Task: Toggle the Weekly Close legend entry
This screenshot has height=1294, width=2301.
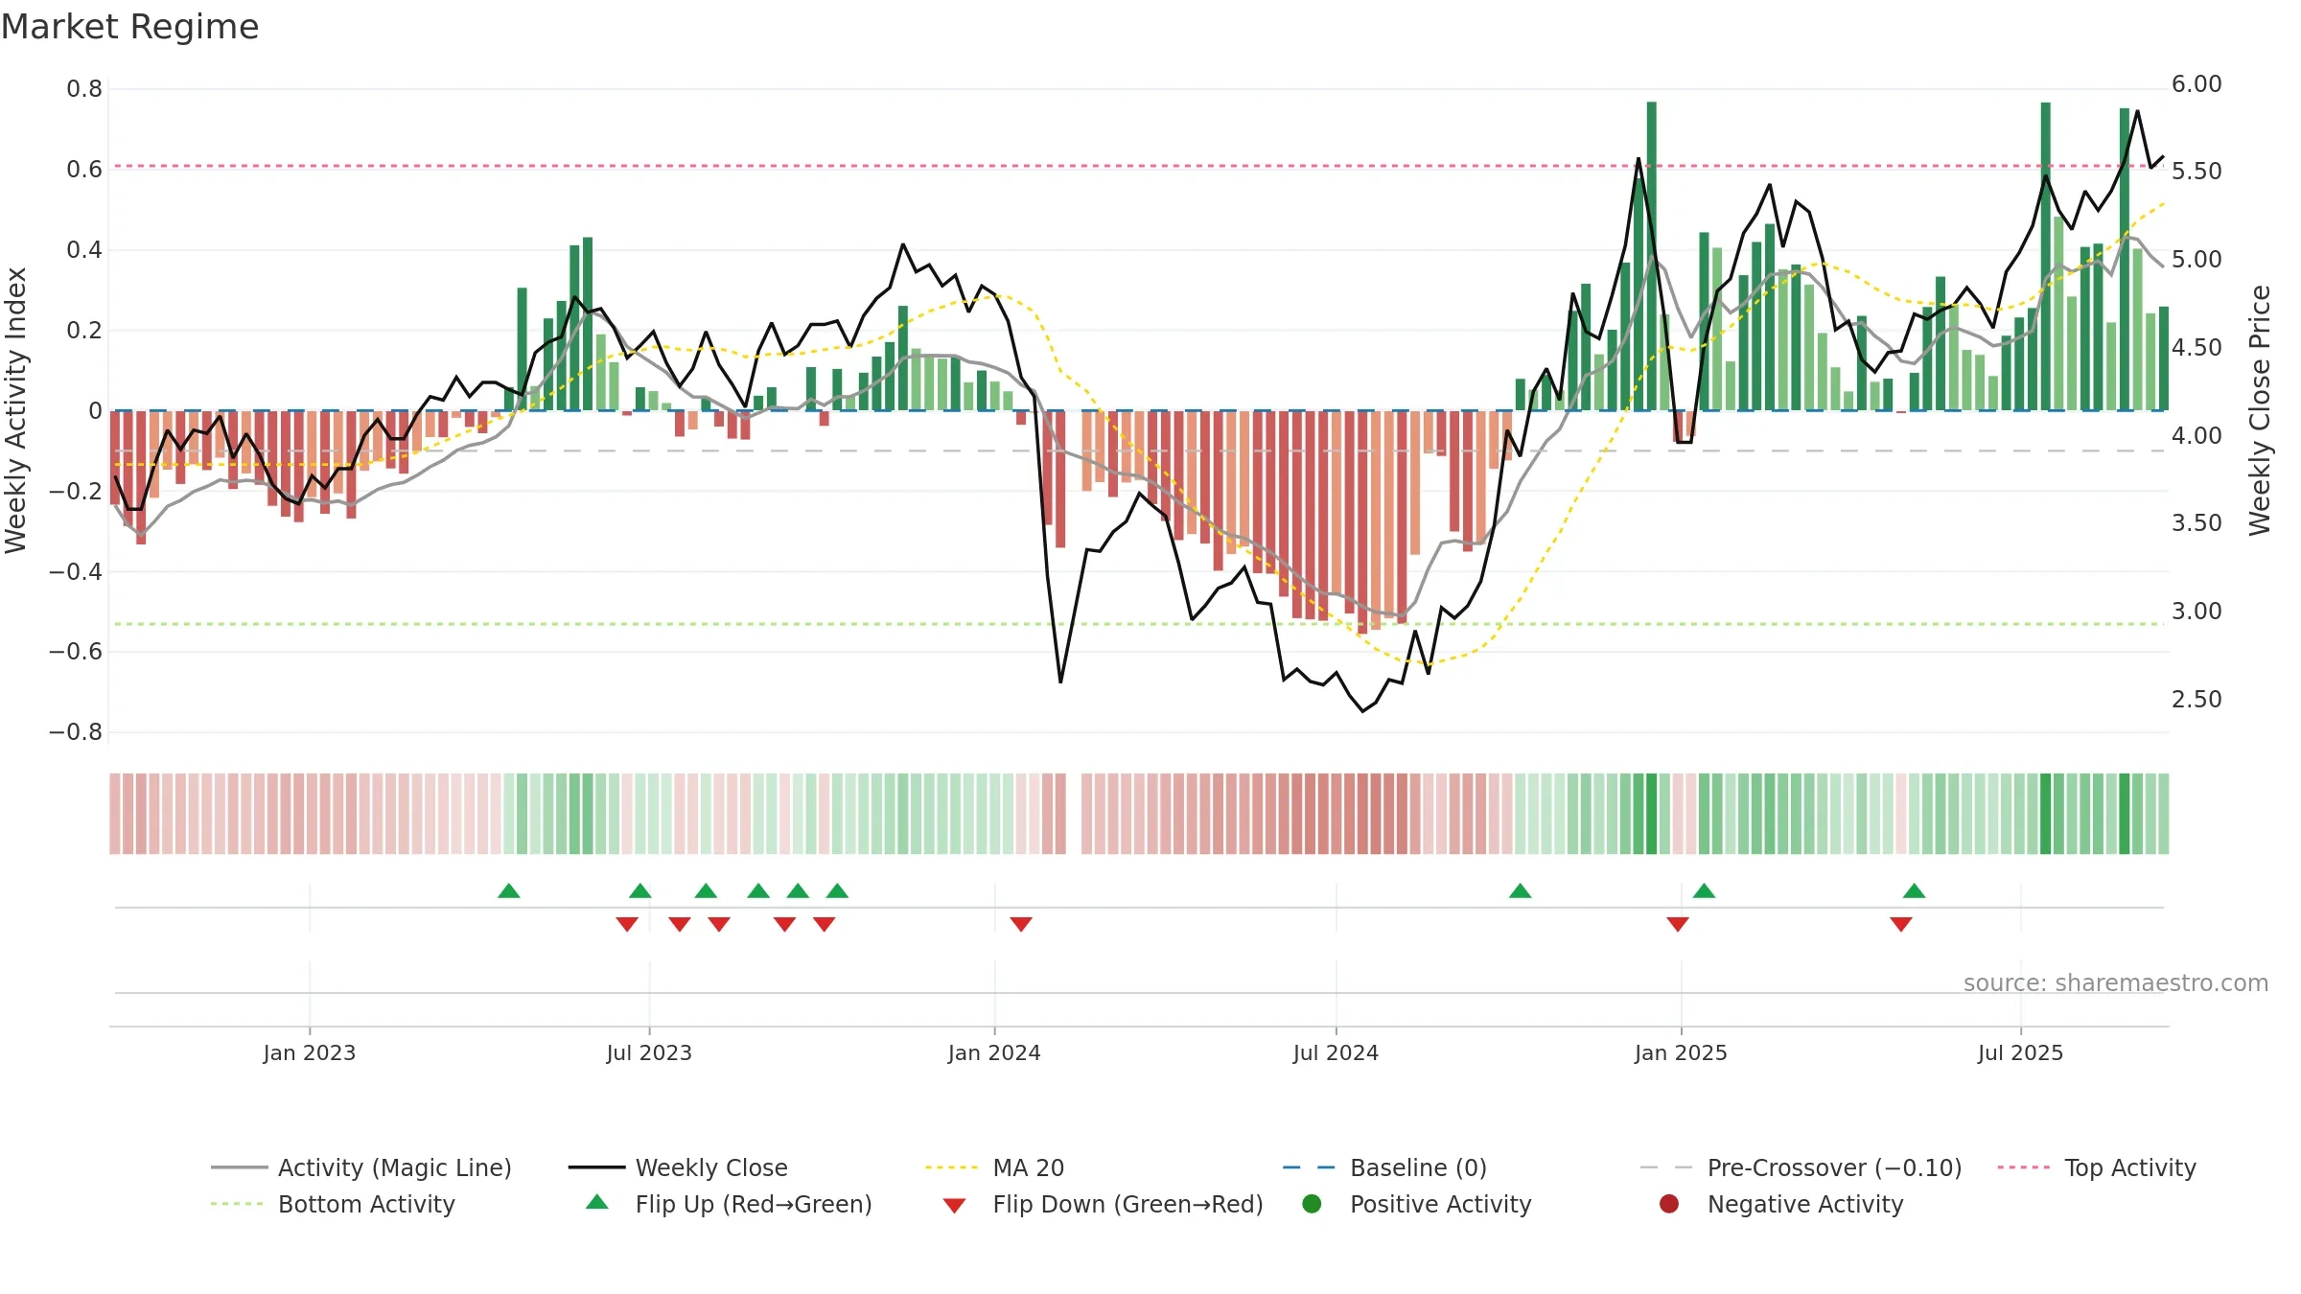Action: 678,1167
